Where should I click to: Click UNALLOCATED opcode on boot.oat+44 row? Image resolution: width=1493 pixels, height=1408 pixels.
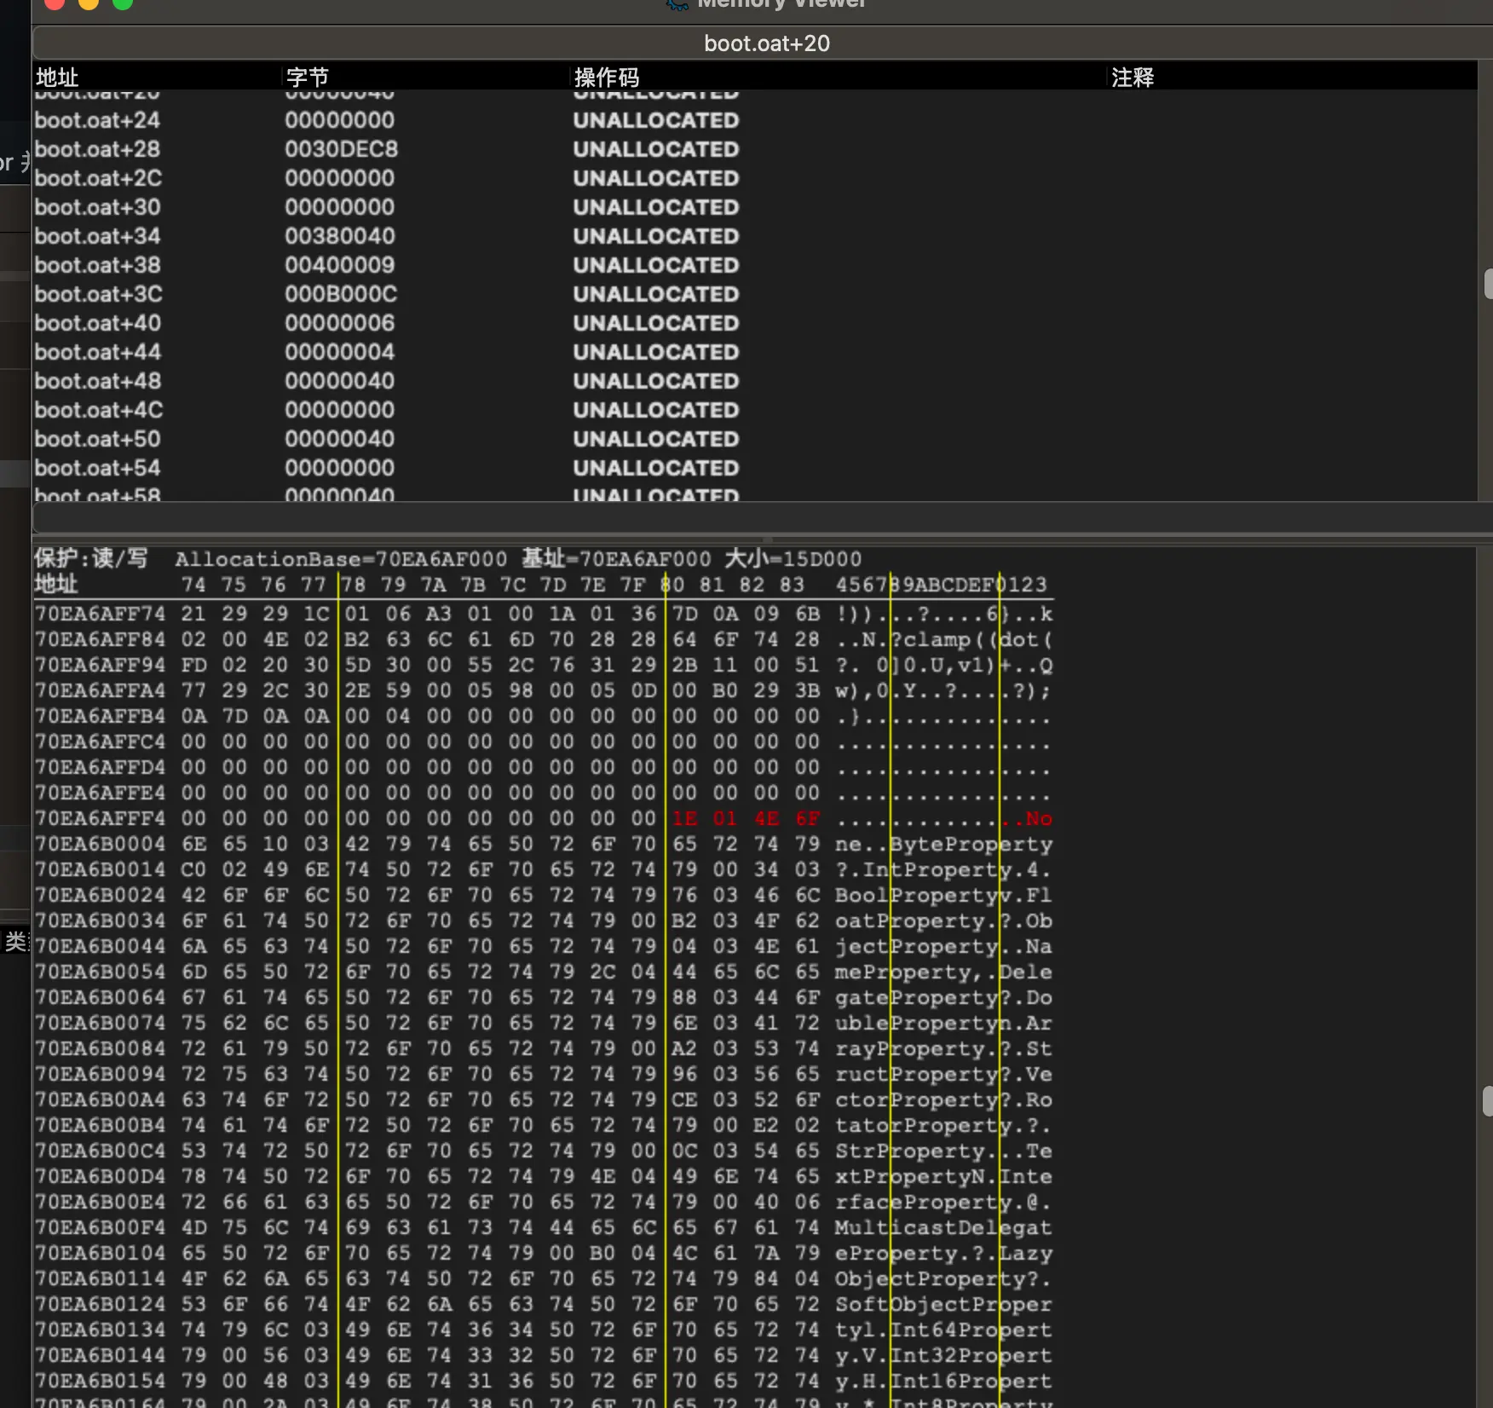click(655, 352)
